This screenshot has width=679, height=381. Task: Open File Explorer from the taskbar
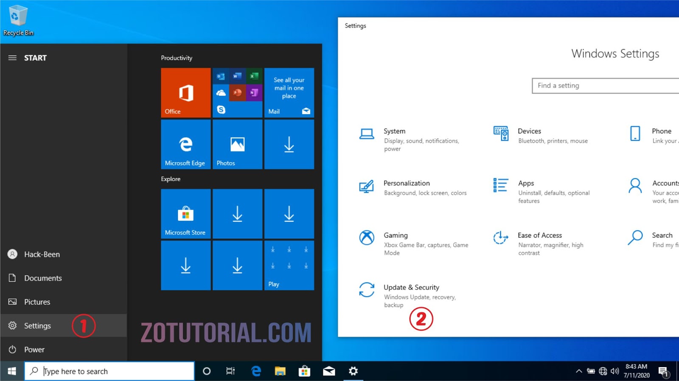tap(280, 371)
